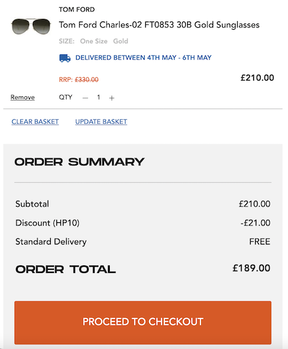
Task: Proceed to checkout
Action: [x=143, y=322]
